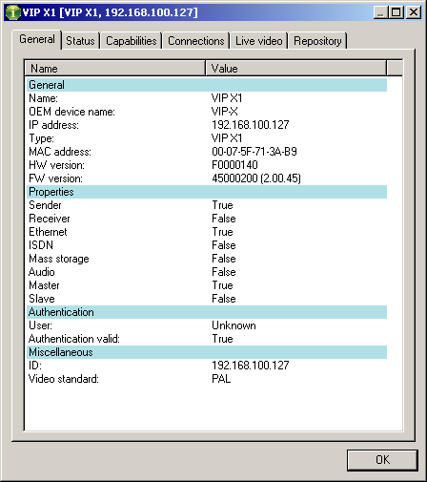The image size is (427, 482).
Task: Click IP address value 192.168.100.127
Action: pyautogui.click(x=251, y=125)
